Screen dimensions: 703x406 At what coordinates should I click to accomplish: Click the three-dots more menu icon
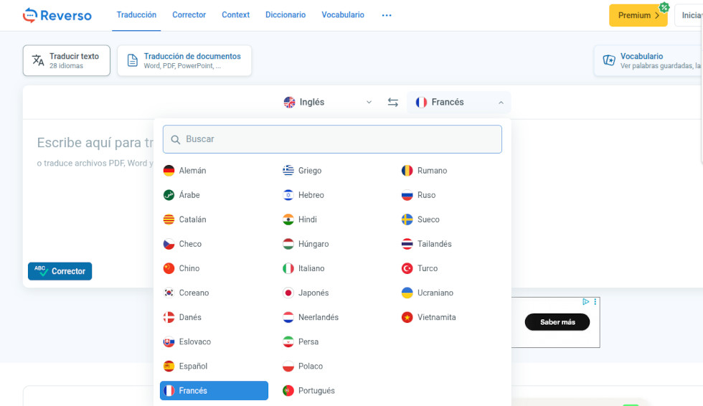387,15
